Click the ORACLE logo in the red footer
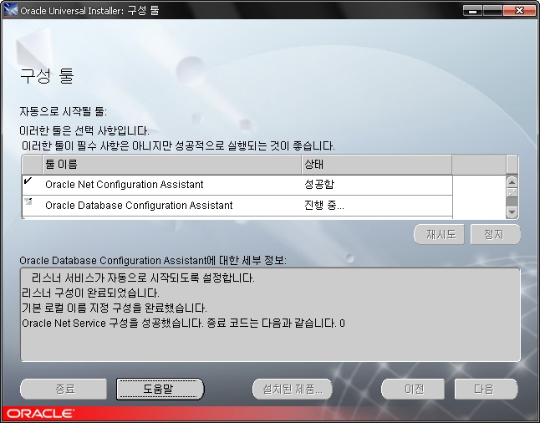The width and height of the screenshot is (540, 423). (x=41, y=413)
